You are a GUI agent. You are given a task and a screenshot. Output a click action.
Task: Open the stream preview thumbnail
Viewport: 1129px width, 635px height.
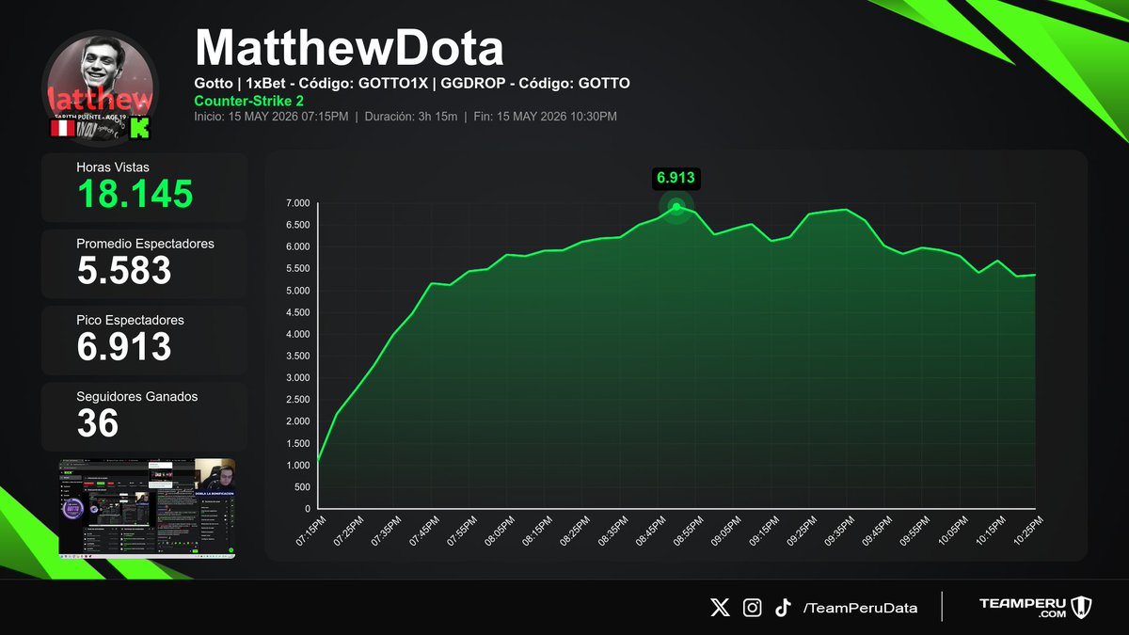pyautogui.click(x=146, y=508)
